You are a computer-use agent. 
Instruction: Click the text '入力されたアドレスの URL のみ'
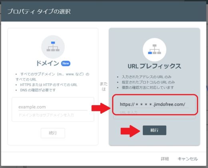tap(146, 77)
